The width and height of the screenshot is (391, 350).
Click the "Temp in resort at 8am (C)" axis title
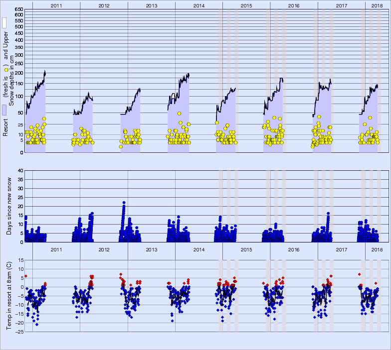point(9,296)
